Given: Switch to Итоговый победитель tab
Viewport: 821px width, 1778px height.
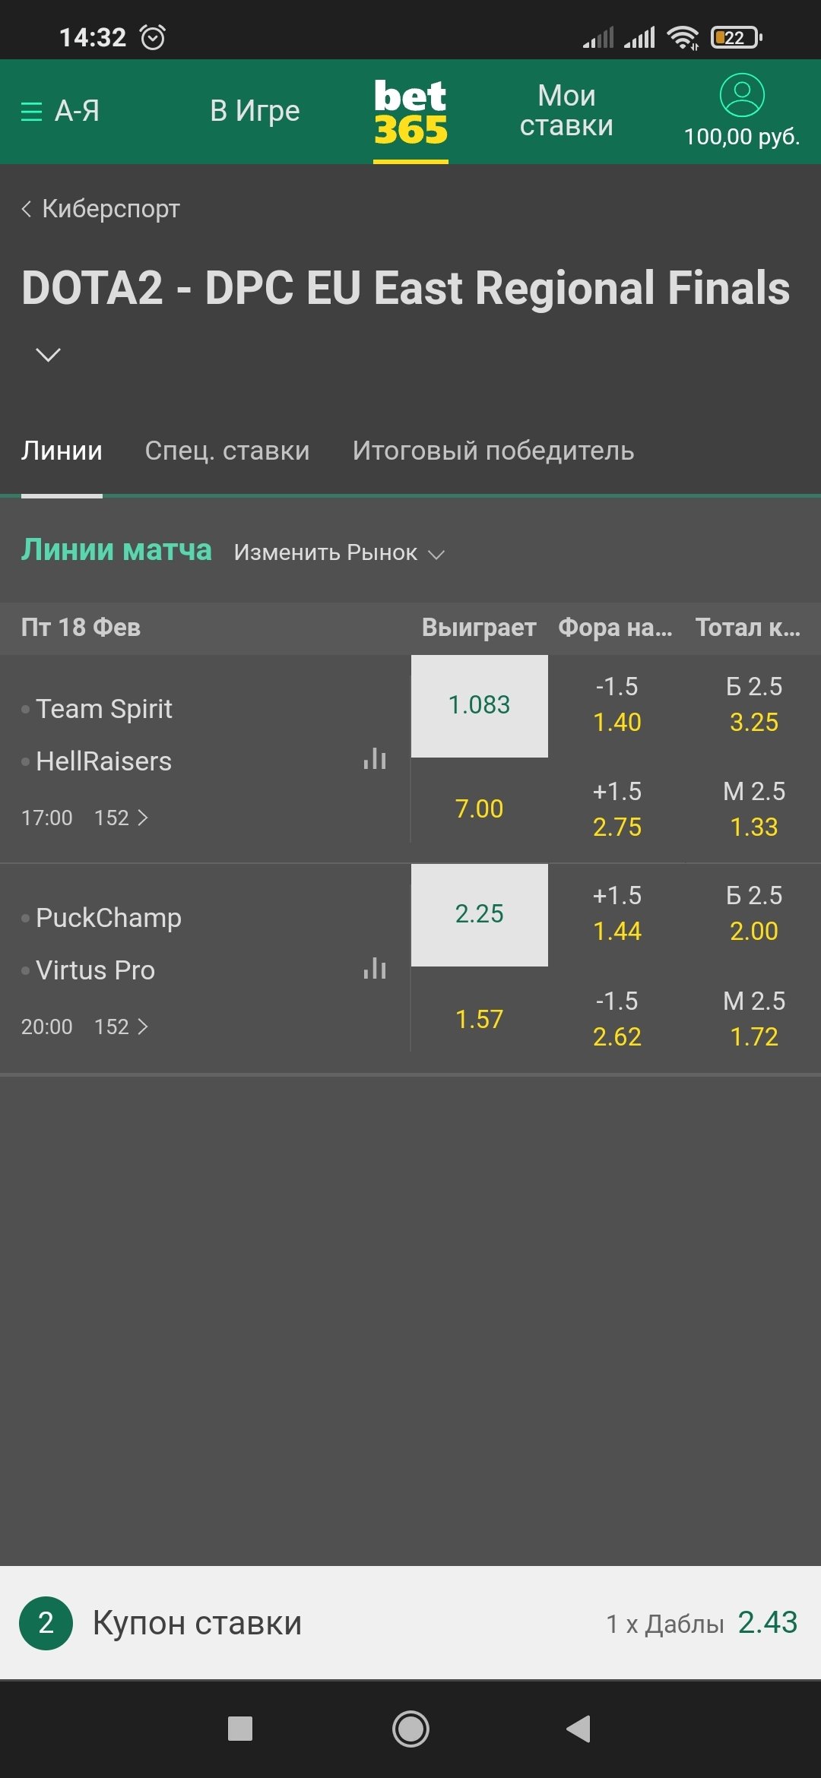Looking at the screenshot, I should (x=493, y=451).
